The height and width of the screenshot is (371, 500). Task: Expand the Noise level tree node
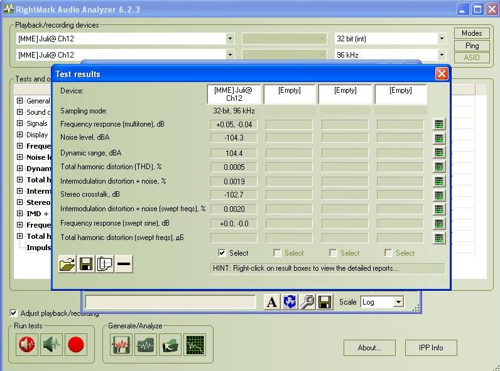(19, 157)
